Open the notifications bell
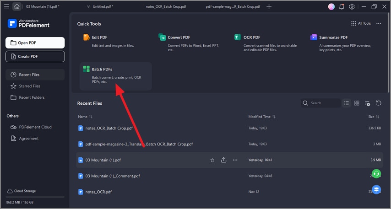The width and height of the screenshot is (391, 209). tap(342, 7)
